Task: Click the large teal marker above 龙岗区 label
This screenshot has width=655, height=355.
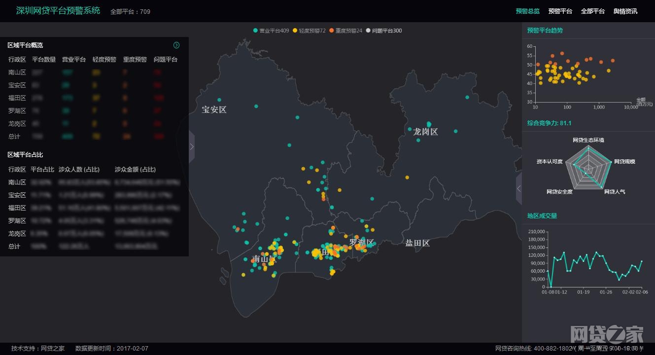Action: point(429,124)
